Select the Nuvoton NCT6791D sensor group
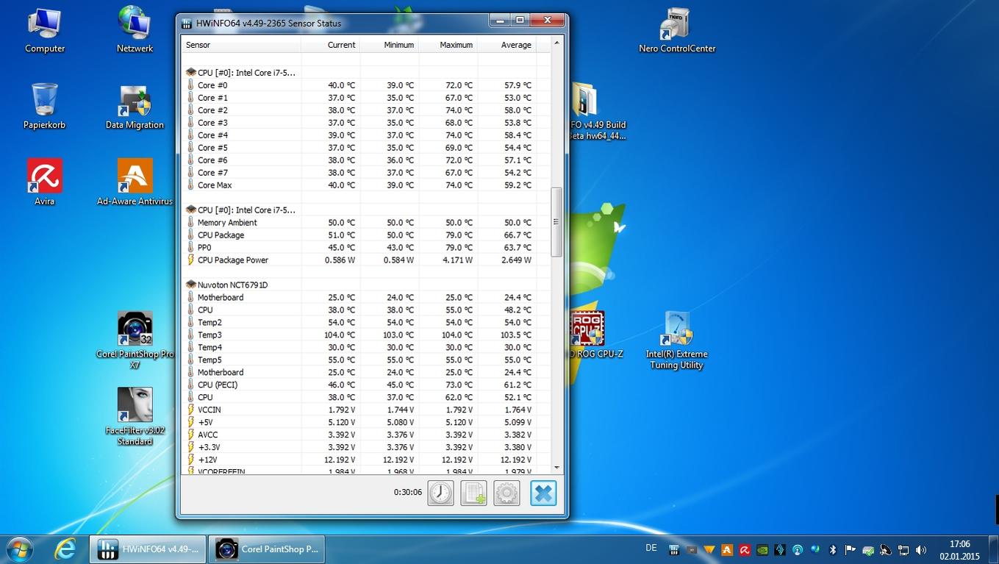This screenshot has height=564, width=999. pos(360,285)
